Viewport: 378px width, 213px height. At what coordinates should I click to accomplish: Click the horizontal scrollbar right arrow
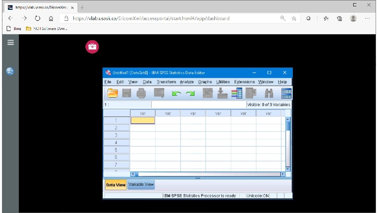click(x=283, y=174)
